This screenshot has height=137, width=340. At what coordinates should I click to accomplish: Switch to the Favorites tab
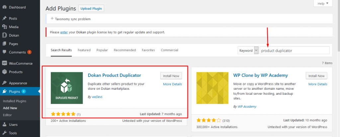click(x=148, y=50)
